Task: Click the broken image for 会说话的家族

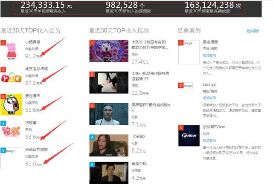Action: click(12, 158)
